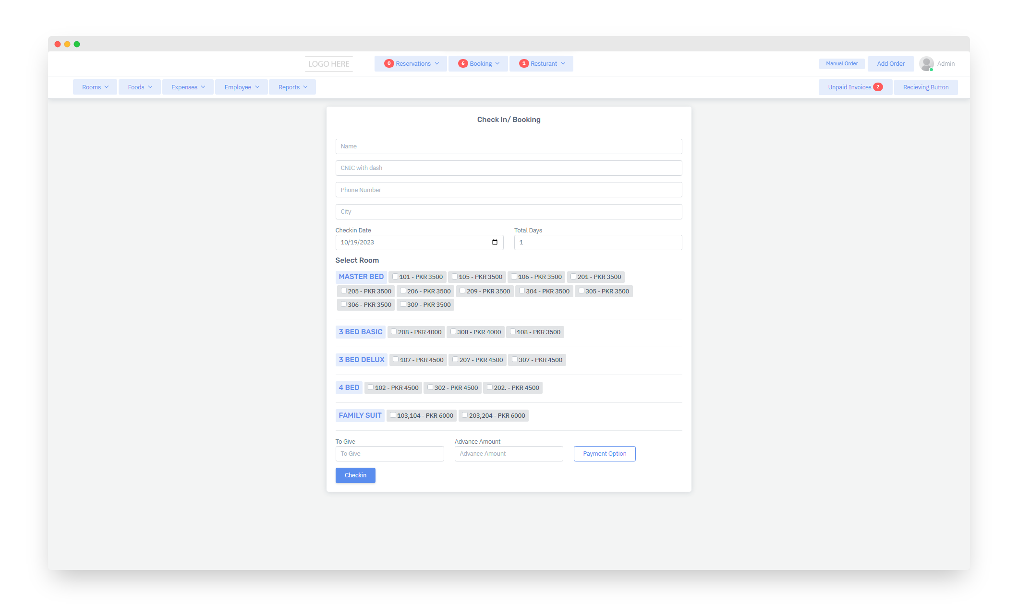Click the CNIC with dash field

point(509,168)
